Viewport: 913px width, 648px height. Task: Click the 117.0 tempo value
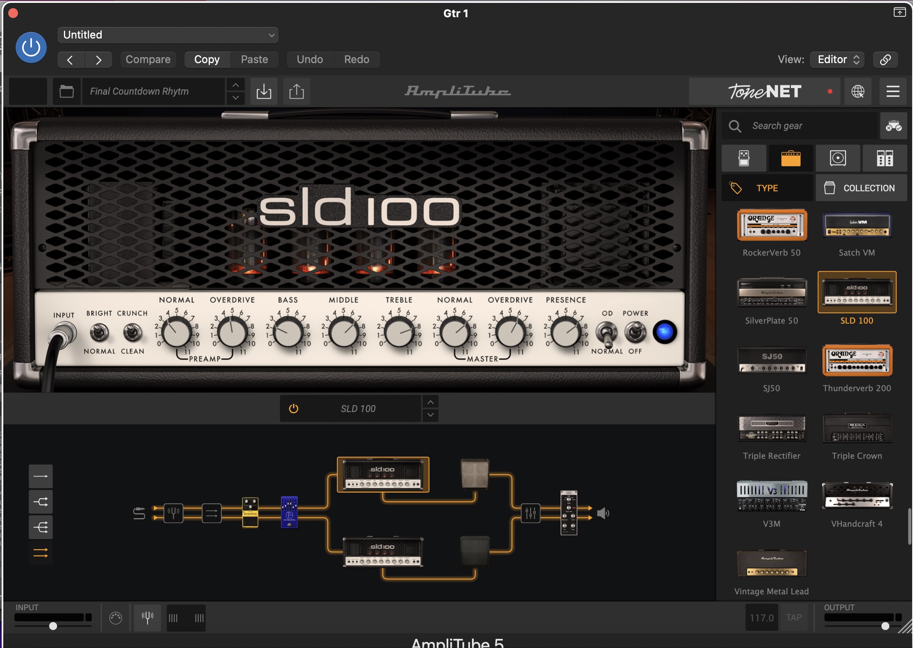pyautogui.click(x=762, y=617)
